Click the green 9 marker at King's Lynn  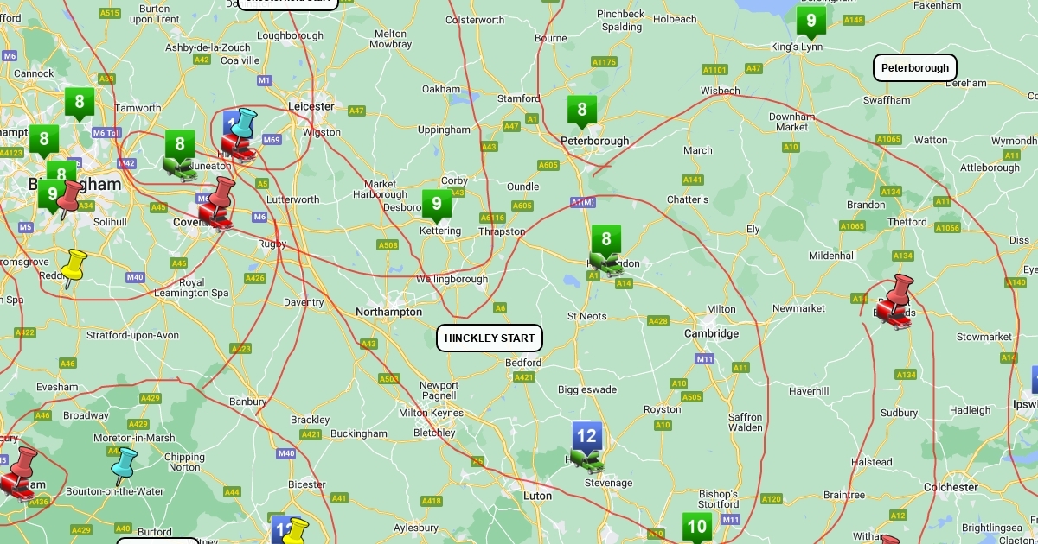(811, 22)
